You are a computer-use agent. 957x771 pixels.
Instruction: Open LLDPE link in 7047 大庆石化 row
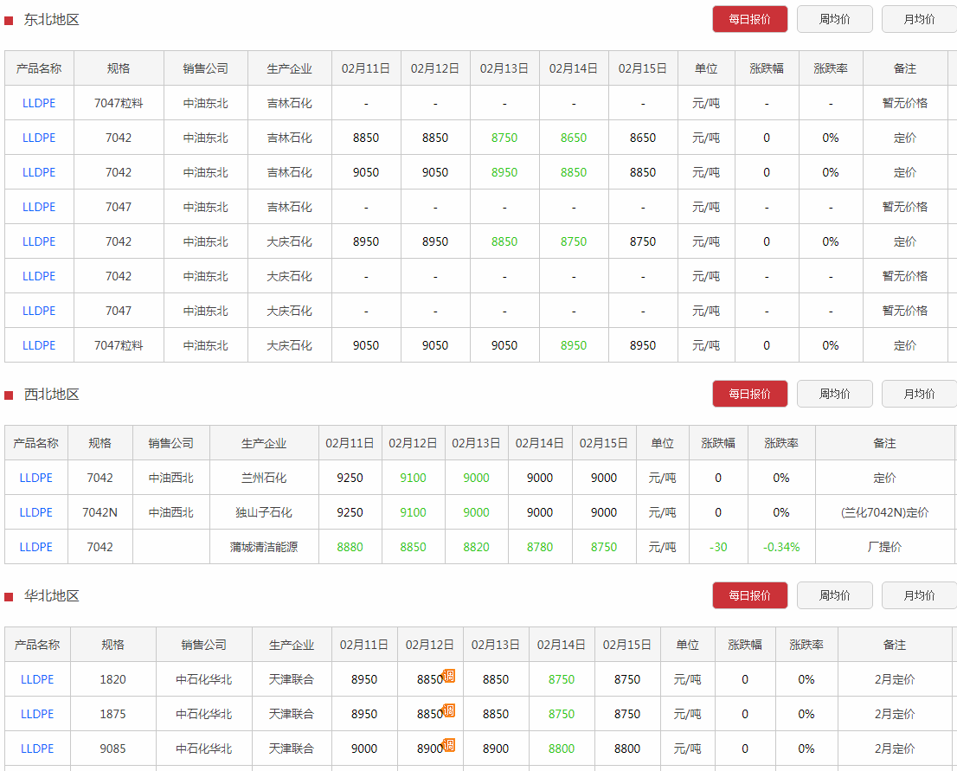click(x=39, y=311)
